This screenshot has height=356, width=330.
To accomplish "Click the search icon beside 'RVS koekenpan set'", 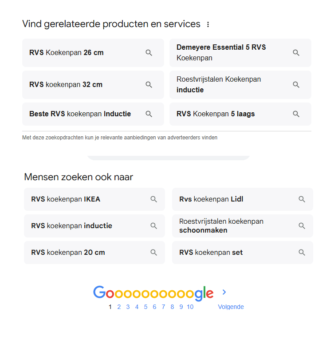I will [x=302, y=252].
